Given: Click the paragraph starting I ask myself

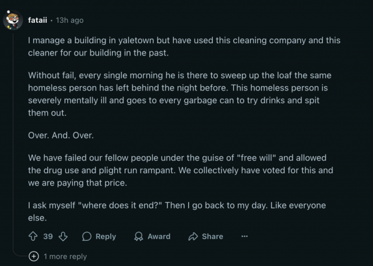Looking at the screenshot, I should [177, 212].
